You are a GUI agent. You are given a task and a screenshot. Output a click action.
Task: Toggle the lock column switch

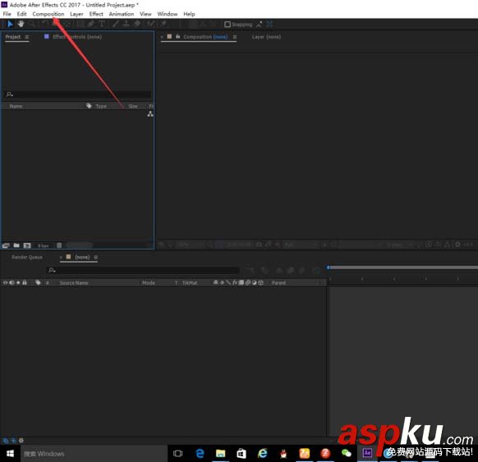coord(25,283)
